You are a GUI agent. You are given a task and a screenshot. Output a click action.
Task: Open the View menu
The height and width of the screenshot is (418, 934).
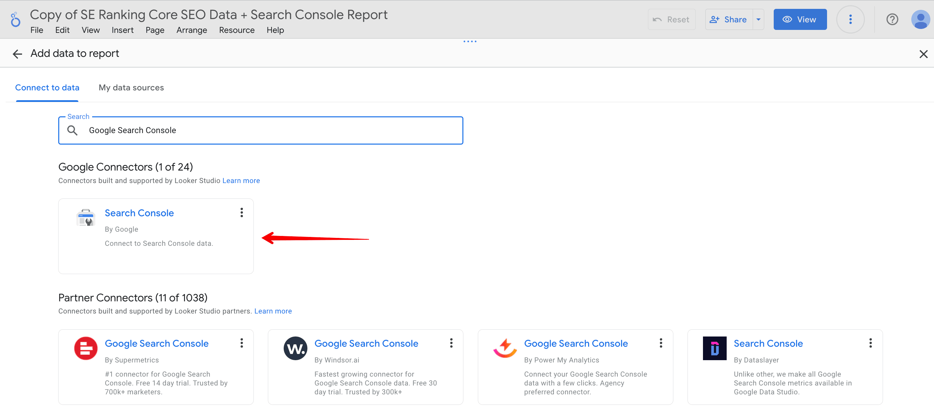coord(91,30)
